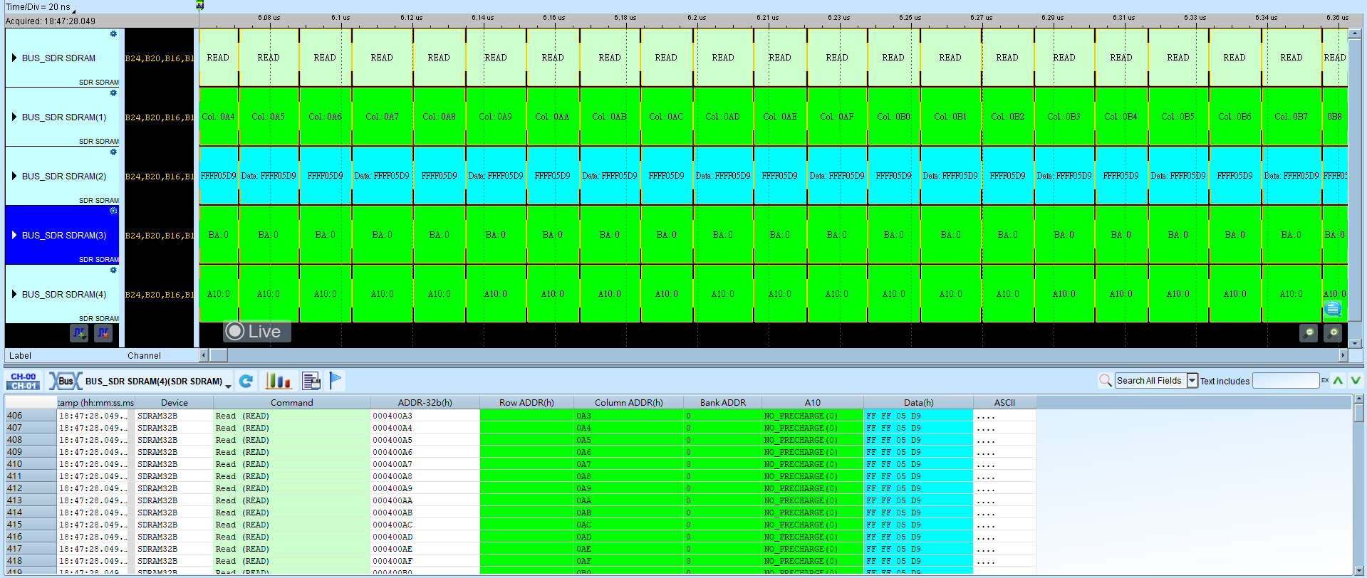Open the bar chart statistics view
Image resolution: width=1367 pixels, height=578 pixels.
pyautogui.click(x=279, y=382)
